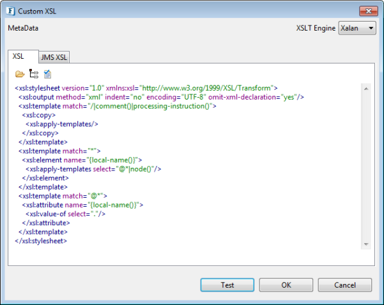Click the tree structure icon in the XSL toolbar
Viewport: 384px width, 305px height.
tap(34, 74)
